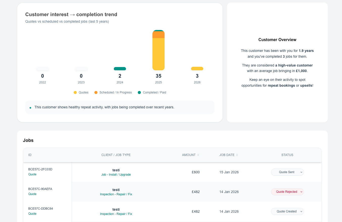The width and height of the screenshot is (342, 222).
Task: Select the tall 2025 bar in the trend chart
Action: (158, 50)
